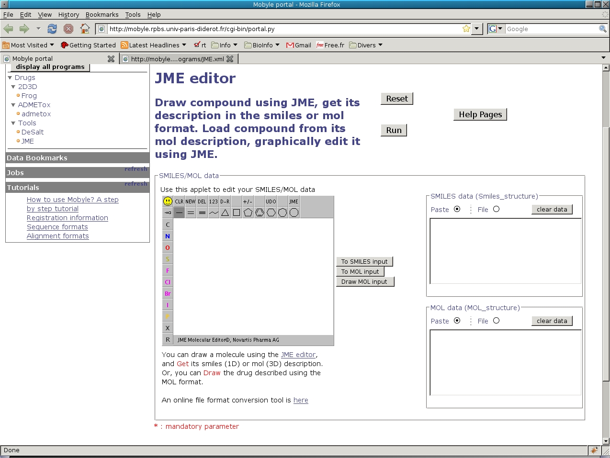Open the Registration information link
Image resolution: width=610 pixels, height=458 pixels.
pos(67,218)
